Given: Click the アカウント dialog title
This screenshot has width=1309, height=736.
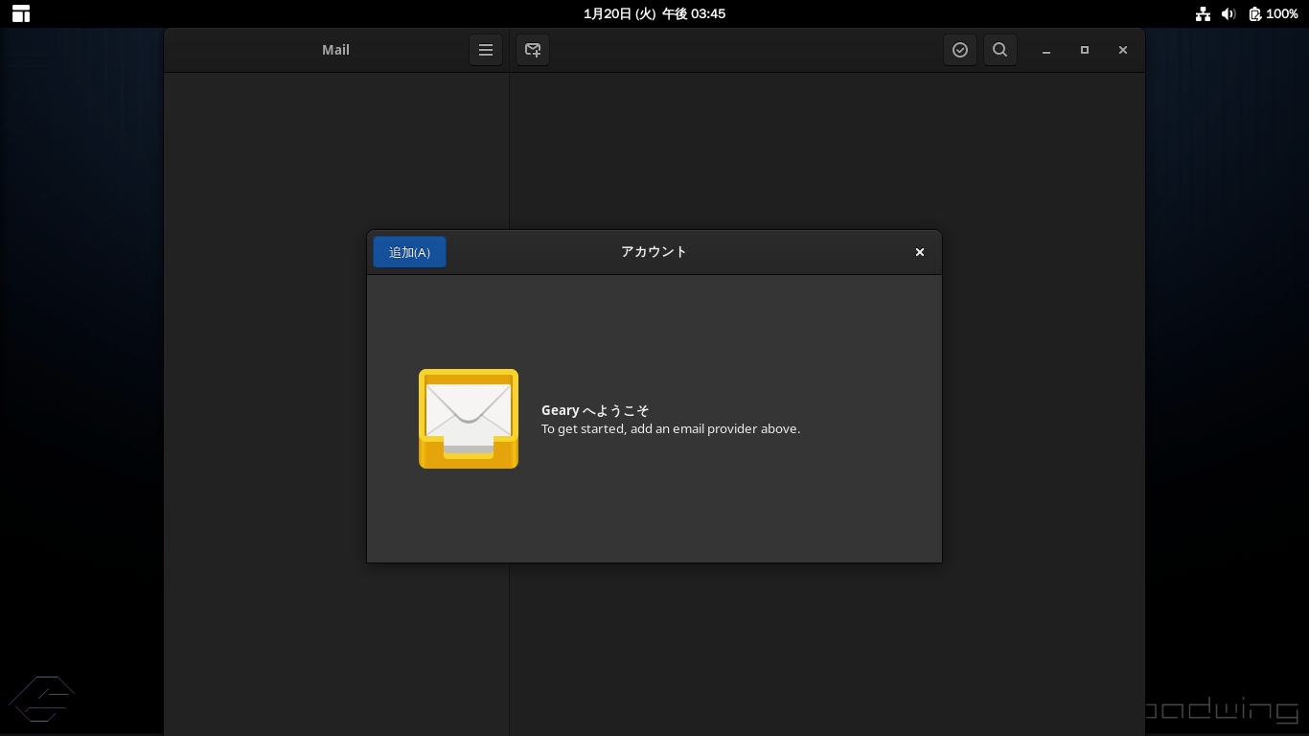Looking at the screenshot, I should (x=654, y=252).
